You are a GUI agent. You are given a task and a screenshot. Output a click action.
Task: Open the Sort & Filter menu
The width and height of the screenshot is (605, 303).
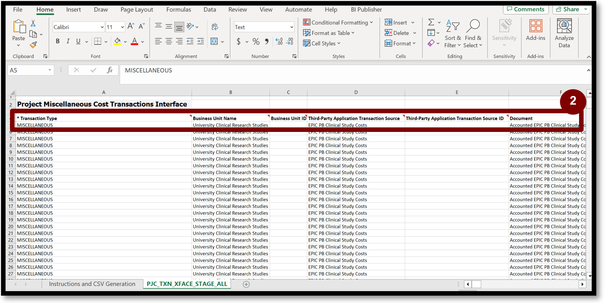[453, 33]
